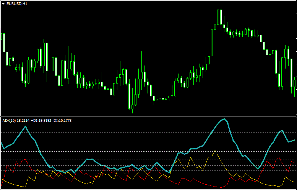Click the EURUSD,H1 chart title text
Viewport: 297px width, 190px height.
coord(17,4)
